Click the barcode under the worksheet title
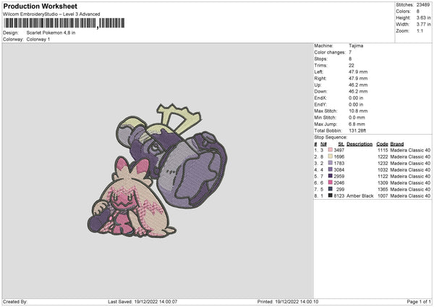Screen dimensions: 434x307 [x=64, y=23]
